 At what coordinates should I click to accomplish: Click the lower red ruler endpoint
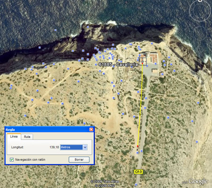pyautogui.click(x=138, y=146)
